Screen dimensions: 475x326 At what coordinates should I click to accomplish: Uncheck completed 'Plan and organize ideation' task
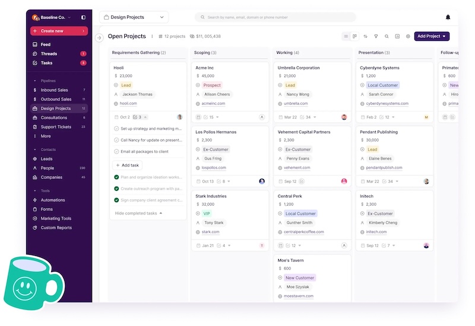click(x=116, y=177)
